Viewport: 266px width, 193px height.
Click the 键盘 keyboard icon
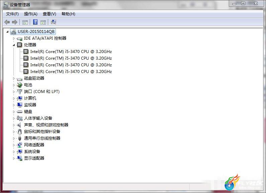tap(20, 112)
